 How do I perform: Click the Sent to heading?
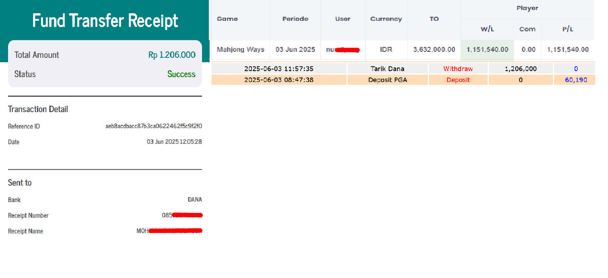pyautogui.click(x=20, y=183)
